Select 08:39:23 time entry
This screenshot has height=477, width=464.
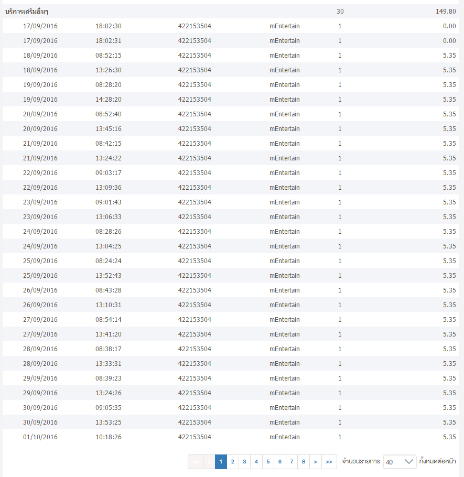109,378
